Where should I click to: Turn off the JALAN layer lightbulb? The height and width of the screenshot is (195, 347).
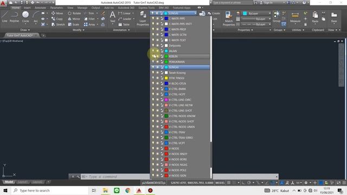[x=153, y=51]
